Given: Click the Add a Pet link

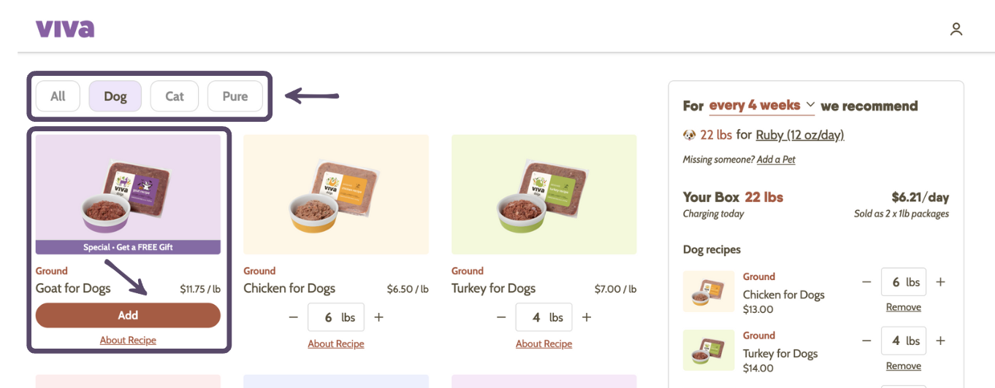Looking at the screenshot, I should click(x=776, y=160).
